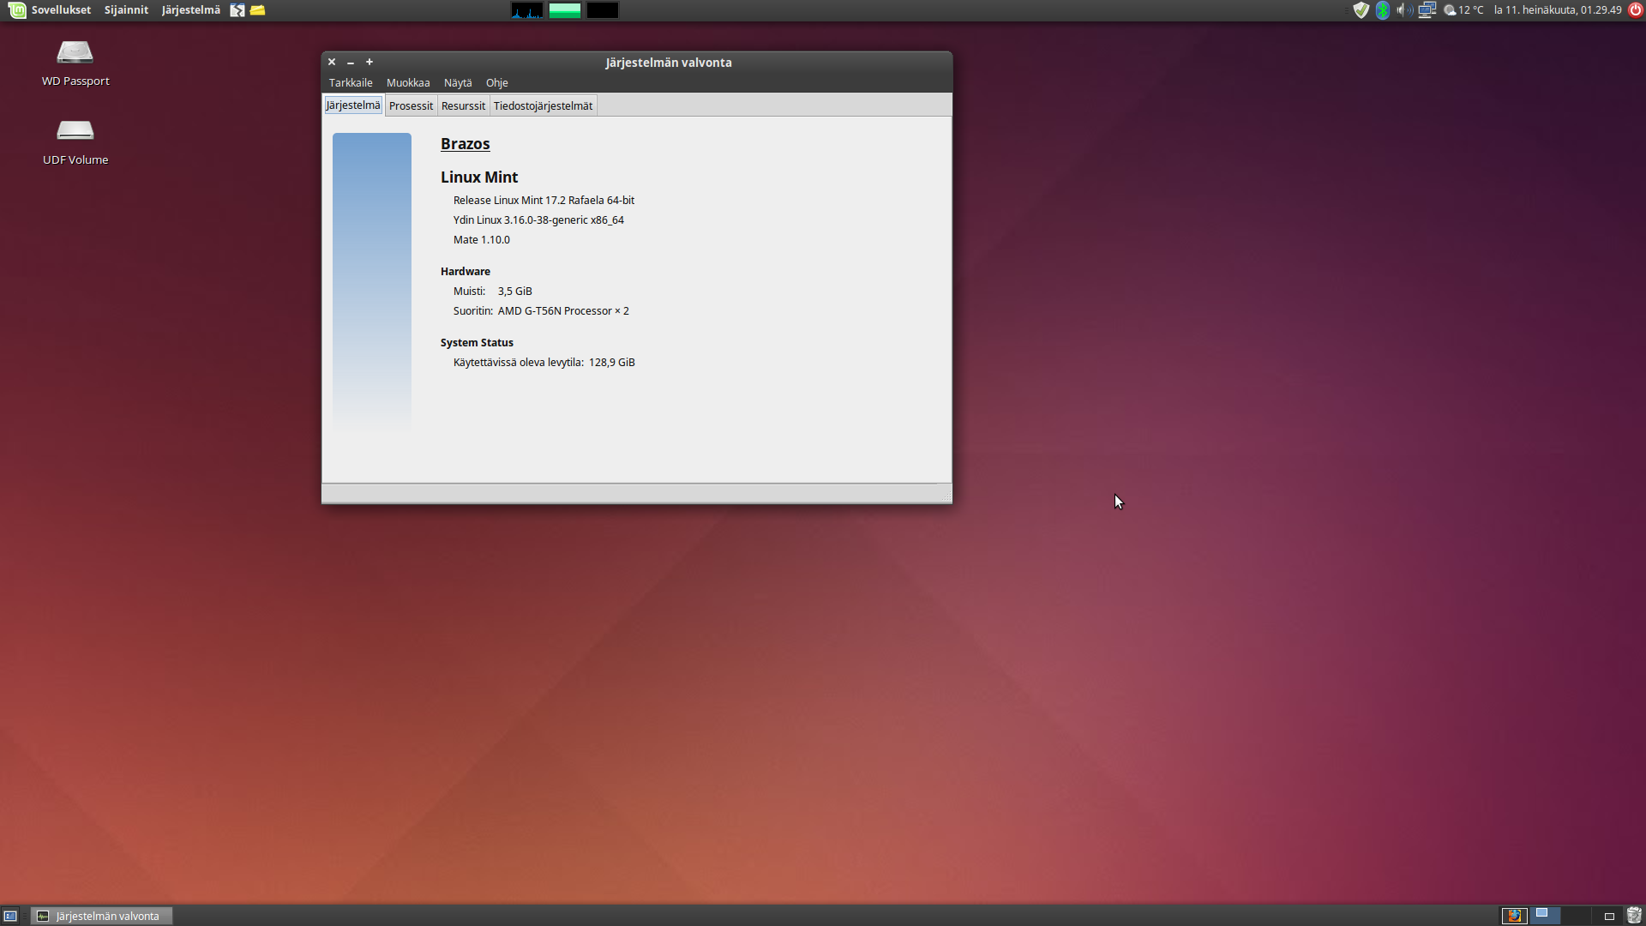Open the trash bin in bottom panel
The width and height of the screenshot is (1646, 926).
click(x=1634, y=916)
